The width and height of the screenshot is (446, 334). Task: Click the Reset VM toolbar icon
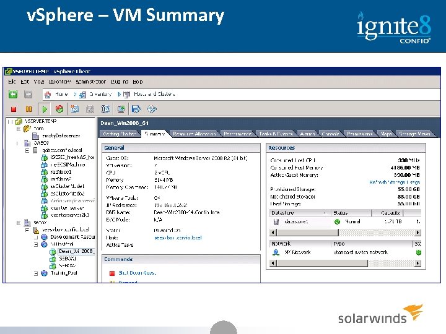tap(59, 109)
